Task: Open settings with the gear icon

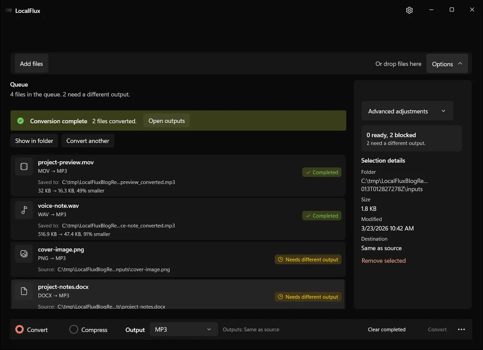Action: pos(409,10)
